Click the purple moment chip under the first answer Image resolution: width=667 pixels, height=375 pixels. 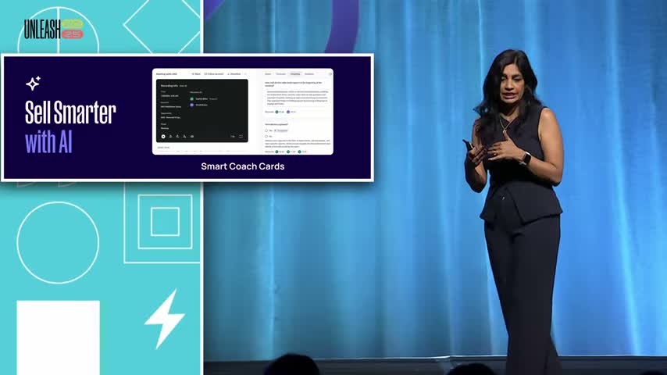[x=291, y=112]
